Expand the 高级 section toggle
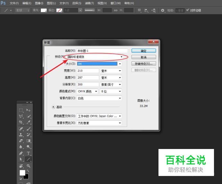 tap(53, 107)
